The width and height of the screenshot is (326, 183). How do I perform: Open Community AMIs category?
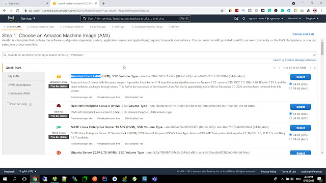[x=19, y=94]
